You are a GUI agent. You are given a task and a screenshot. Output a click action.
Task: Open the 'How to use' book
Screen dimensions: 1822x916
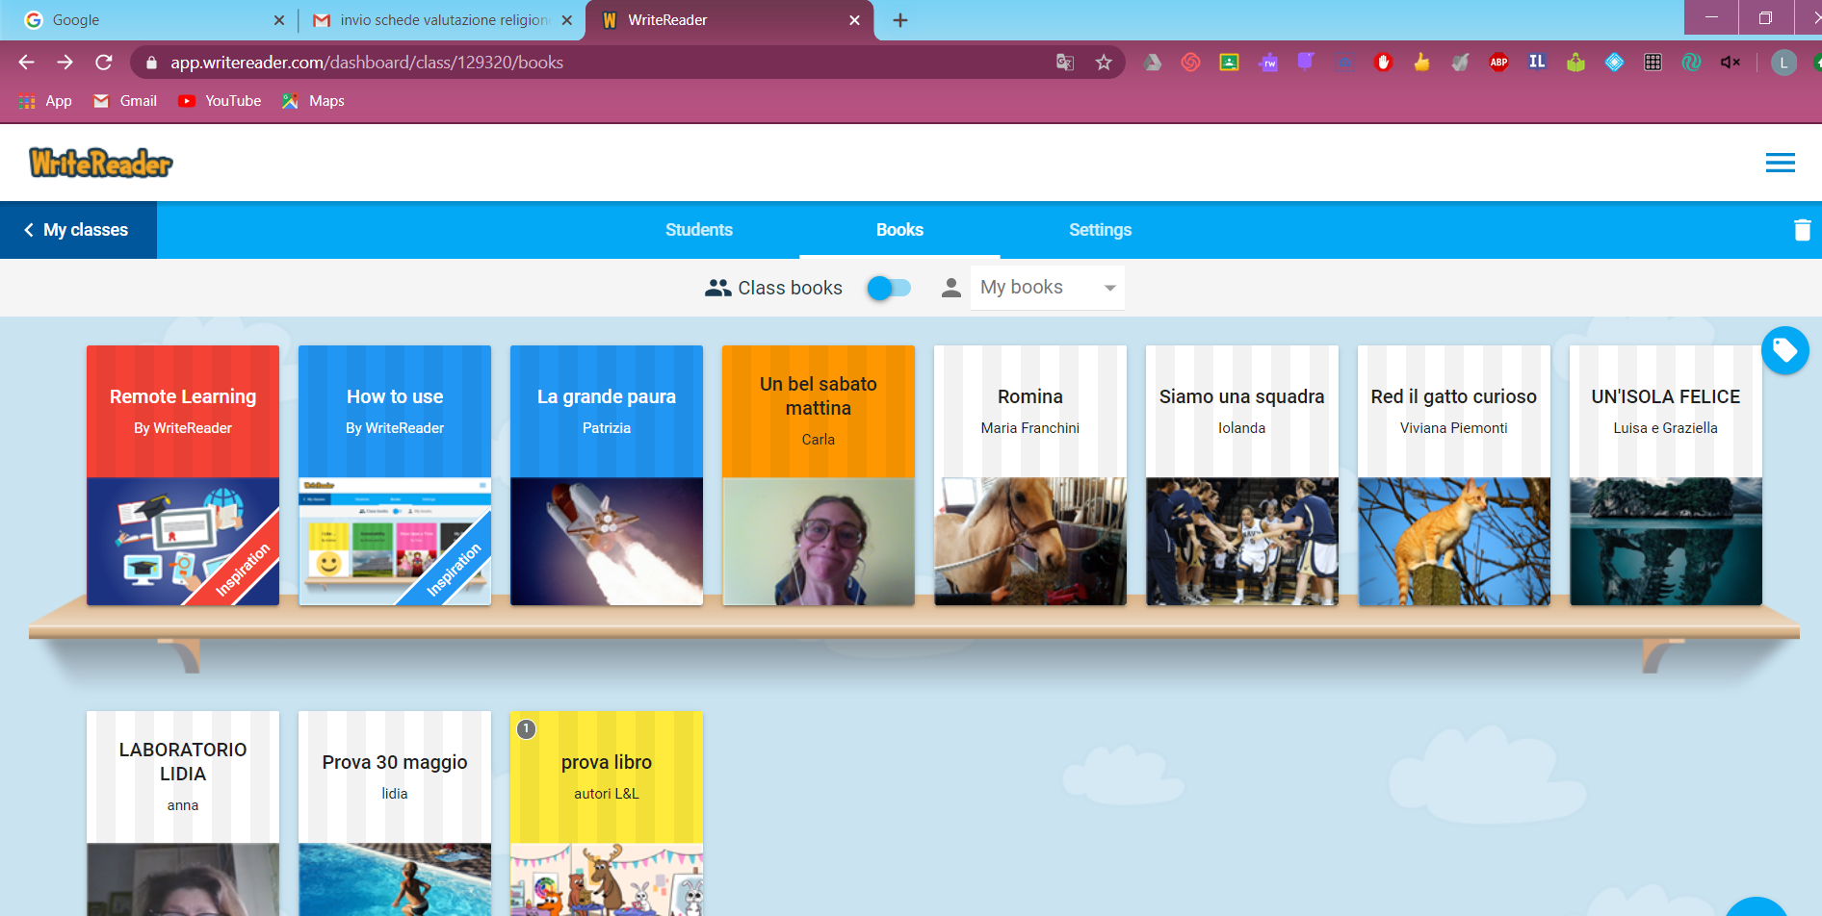pos(395,475)
